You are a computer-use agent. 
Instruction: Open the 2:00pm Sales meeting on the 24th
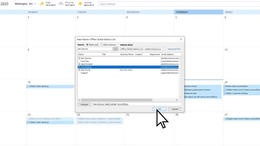[100, 122]
